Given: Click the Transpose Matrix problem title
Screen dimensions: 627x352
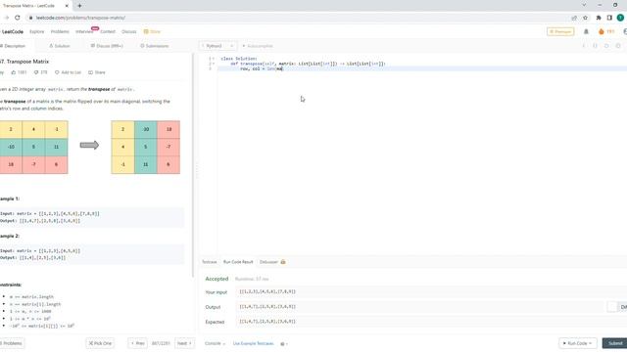Looking at the screenshot, I should pyautogui.click(x=24, y=62).
